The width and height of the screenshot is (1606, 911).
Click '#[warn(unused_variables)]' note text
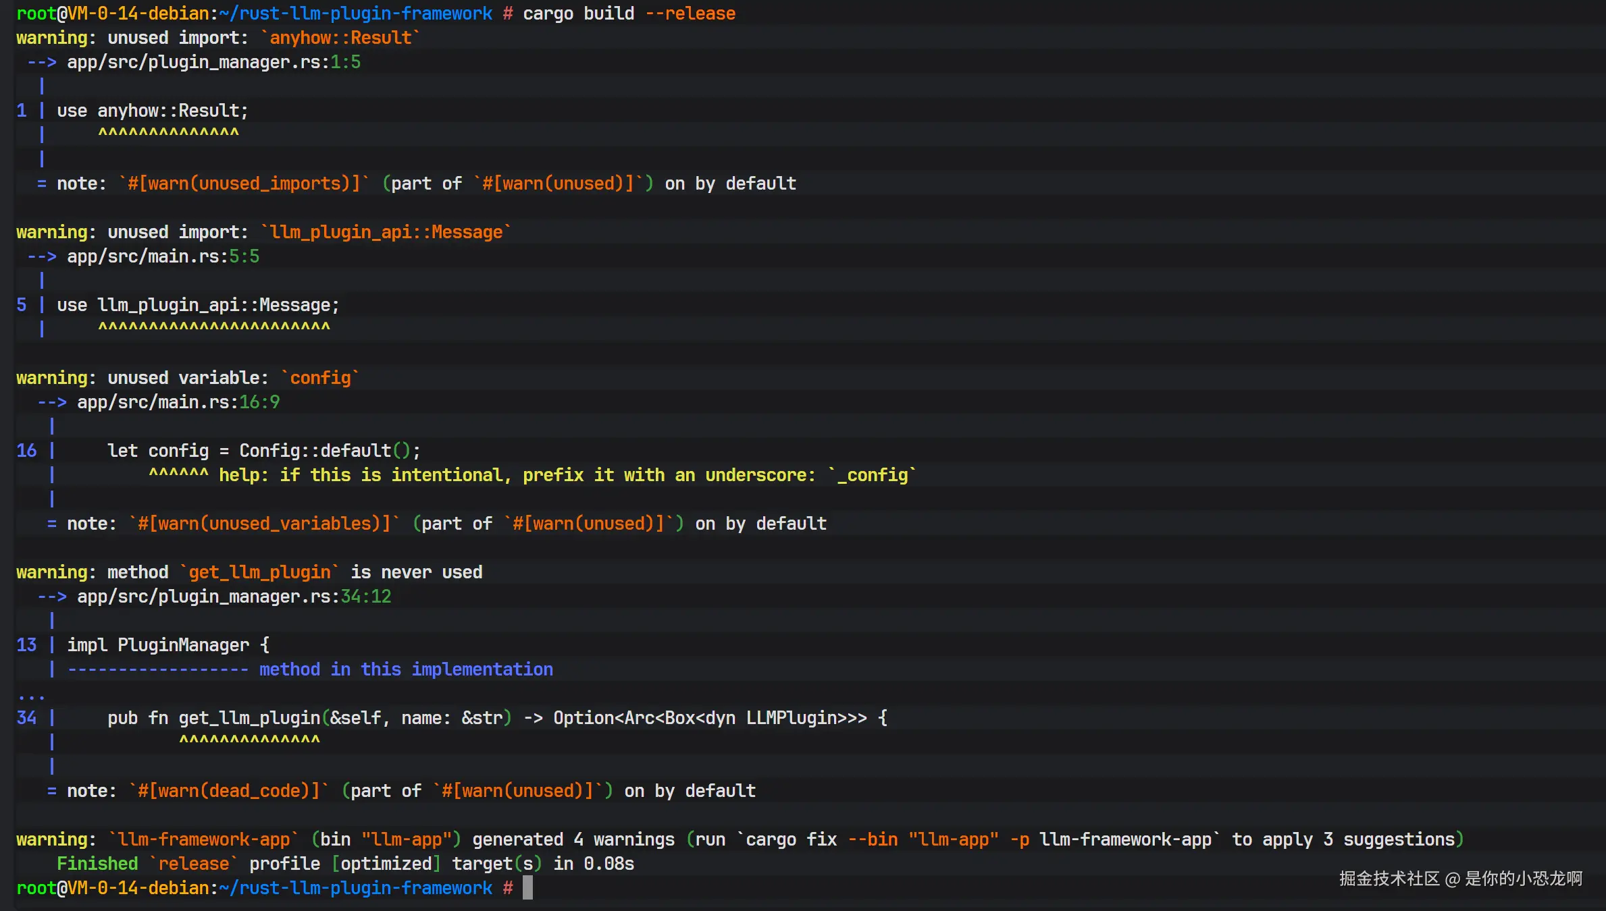click(x=264, y=524)
